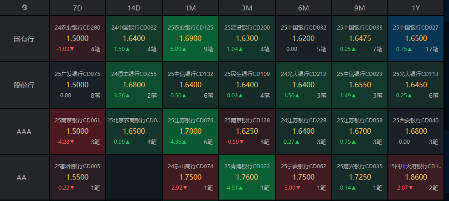Open the 3M tenor column
449x201 pixels.
(247, 8)
